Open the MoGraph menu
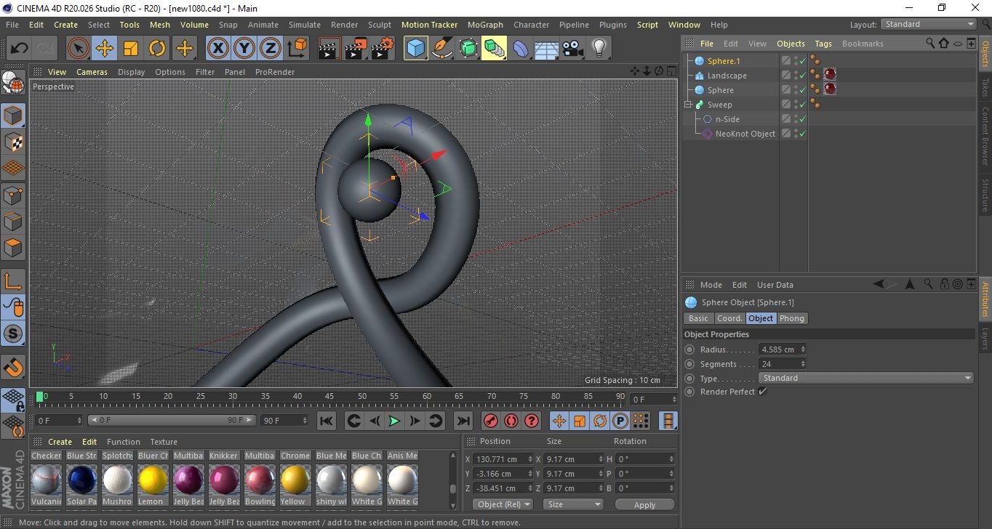992x529 pixels. click(485, 24)
